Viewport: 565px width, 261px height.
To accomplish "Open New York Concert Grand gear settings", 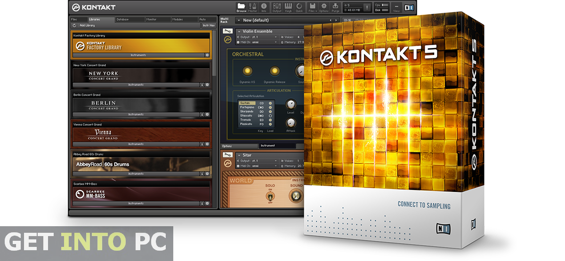I will click(x=207, y=85).
